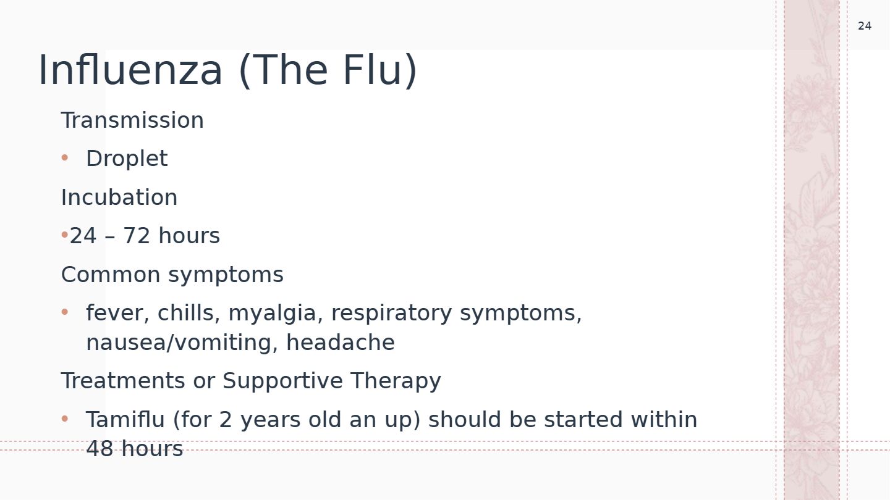Click the pink floral decorative strip
This screenshot has width=890, height=500.
pyautogui.click(x=812, y=250)
